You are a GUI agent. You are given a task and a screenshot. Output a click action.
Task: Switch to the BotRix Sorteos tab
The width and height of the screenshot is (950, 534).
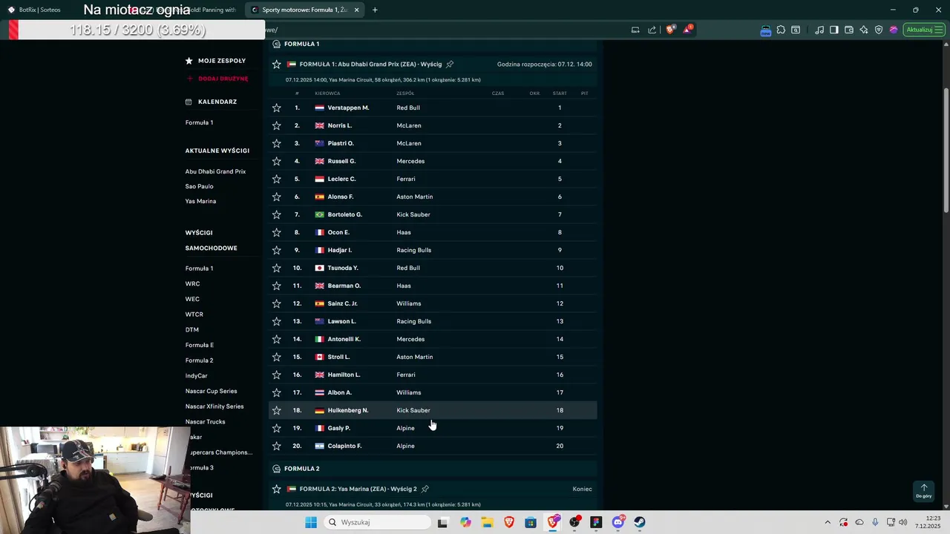pos(39,10)
